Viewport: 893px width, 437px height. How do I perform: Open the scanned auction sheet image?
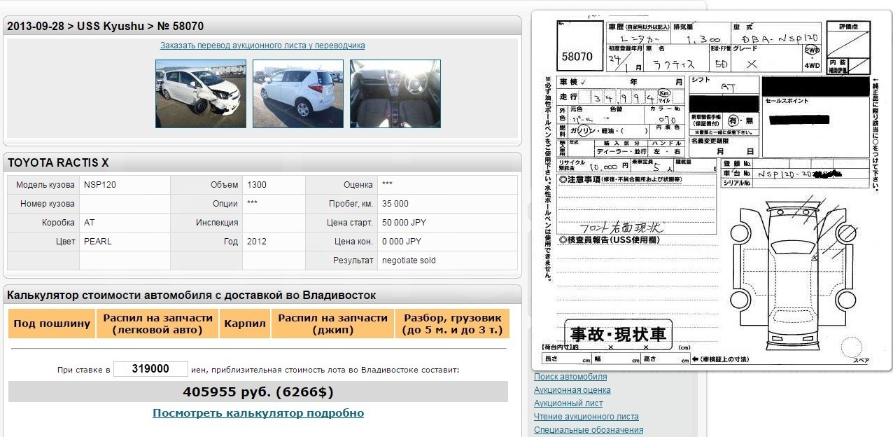[711, 190]
